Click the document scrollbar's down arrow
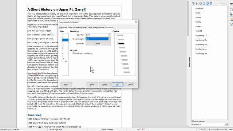The height and width of the screenshot is (131, 233). [188, 127]
